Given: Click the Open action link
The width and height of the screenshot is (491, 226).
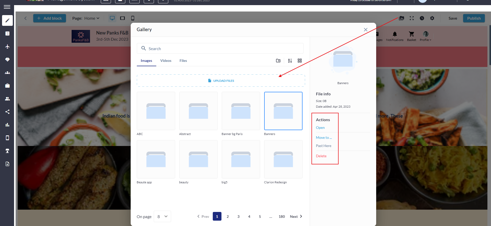Looking at the screenshot, I should click(320, 128).
